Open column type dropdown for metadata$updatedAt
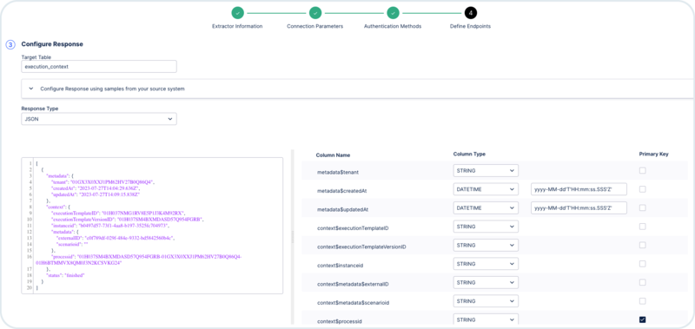695x329 pixels. tap(486, 207)
